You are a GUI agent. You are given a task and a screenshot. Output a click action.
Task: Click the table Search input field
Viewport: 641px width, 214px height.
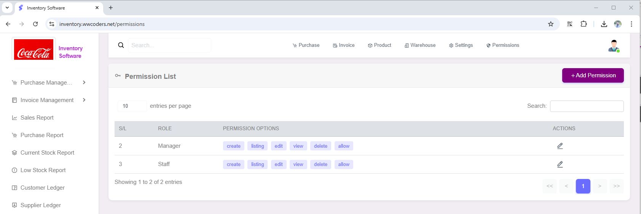(587, 106)
